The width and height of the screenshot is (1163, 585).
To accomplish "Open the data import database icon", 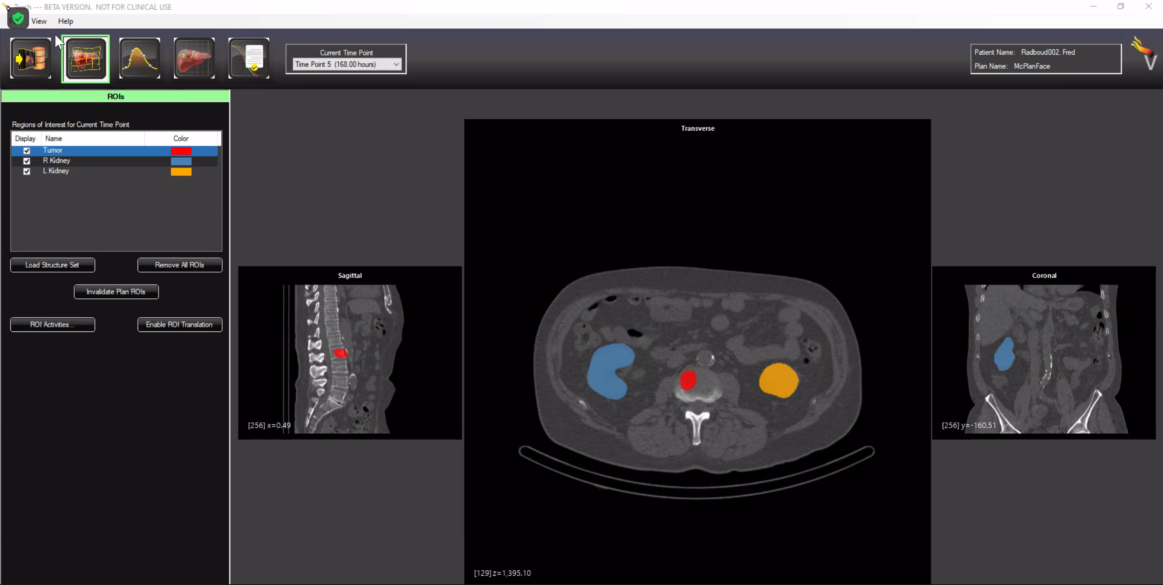I will tap(31, 58).
